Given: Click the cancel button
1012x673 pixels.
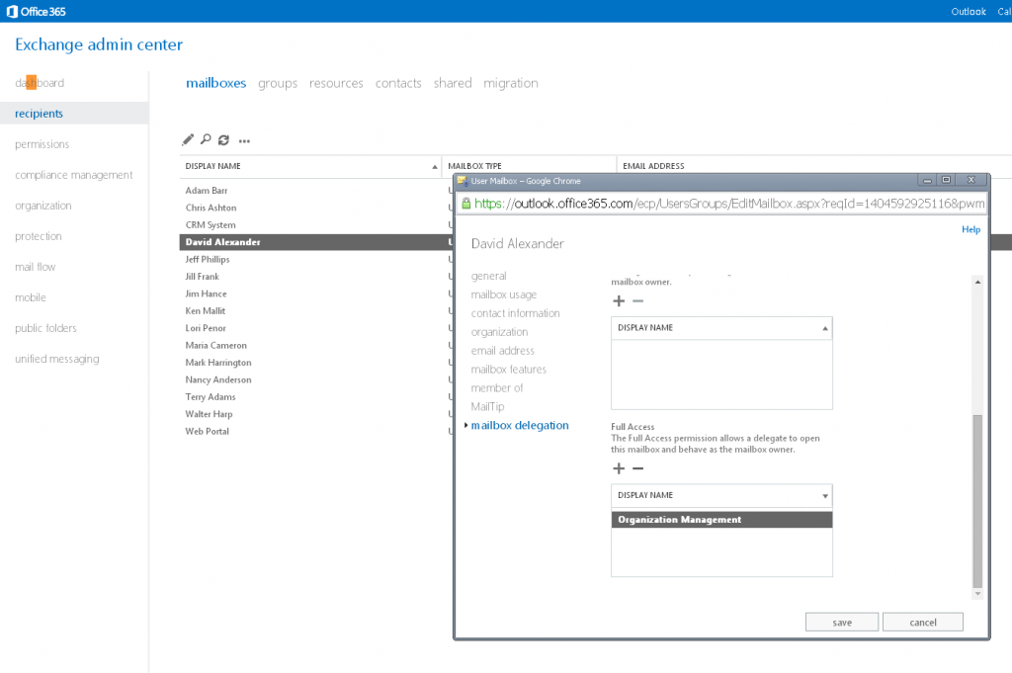Looking at the screenshot, I should (x=922, y=623).
